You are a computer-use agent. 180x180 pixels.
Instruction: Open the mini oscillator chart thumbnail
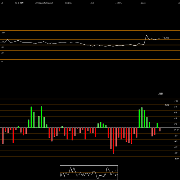pos(89,172)
